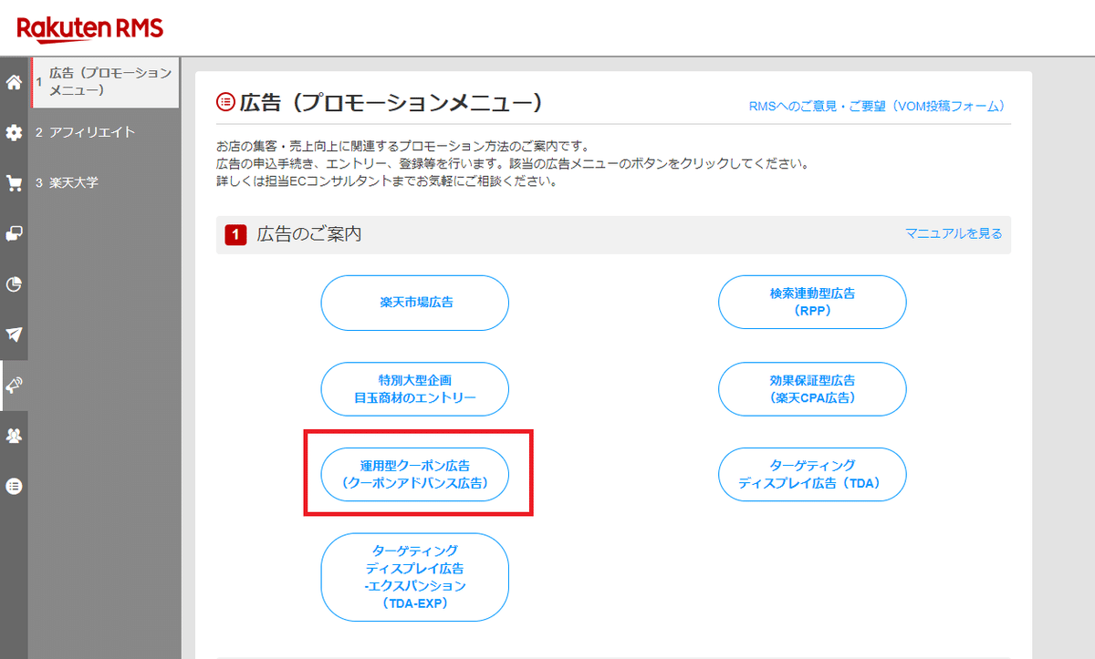Click the 検索連動型広告（RPP） button
Screen dimensions: 1095x659
click(812, 302)
